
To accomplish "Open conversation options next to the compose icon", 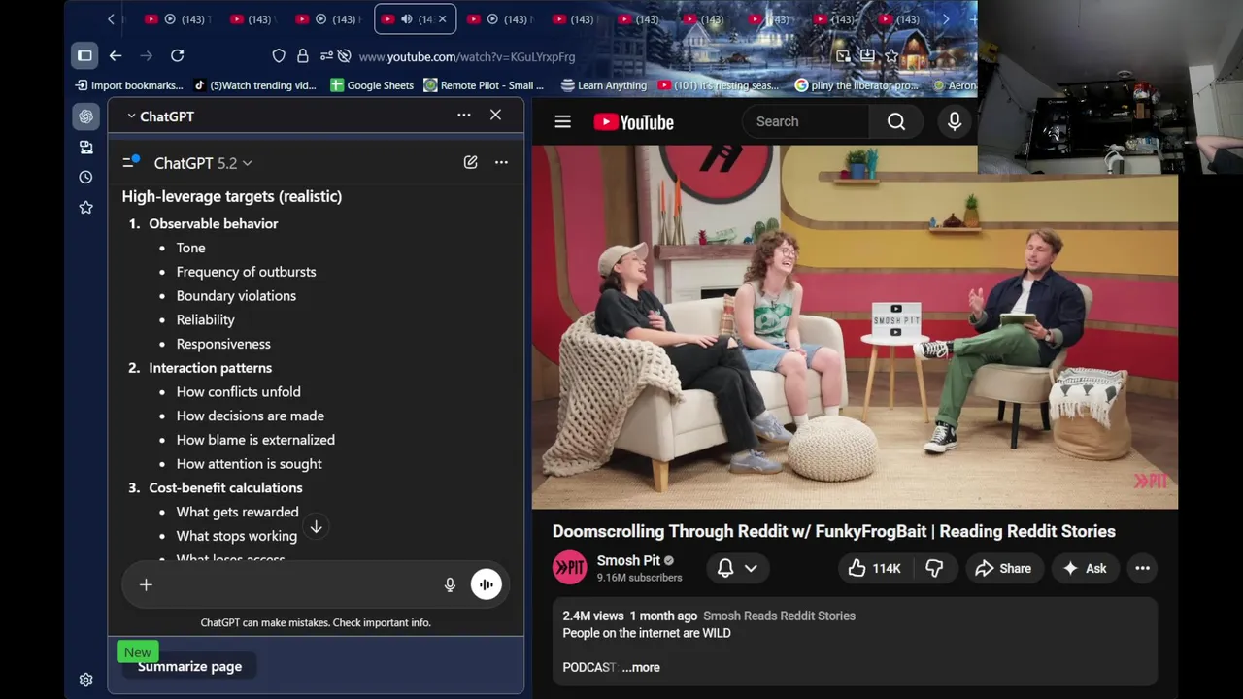I will [x=501, y=162].
